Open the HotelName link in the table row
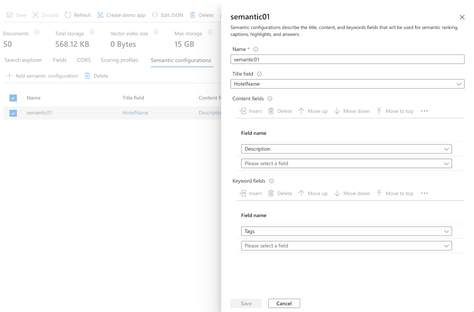The height and width of the screenshot is (312, 474). pyautogui.click(x=135, y=113)
